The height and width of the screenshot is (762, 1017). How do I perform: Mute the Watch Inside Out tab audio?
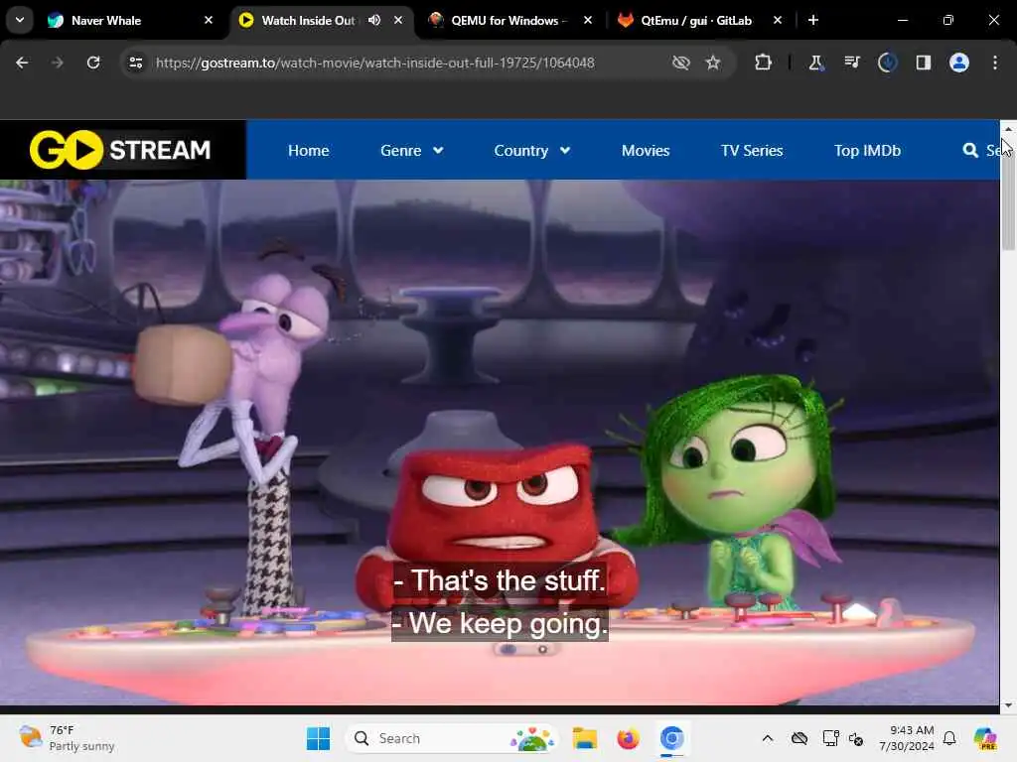[x=374, y=20]
